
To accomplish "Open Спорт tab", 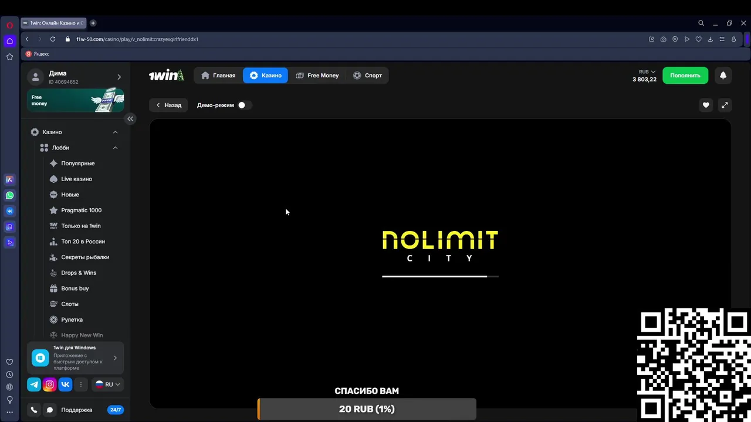I will tap(367, 76).
